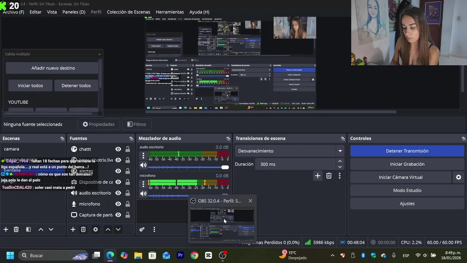
Task: Remove scene transition with trash icon
Action: [329, 176]
